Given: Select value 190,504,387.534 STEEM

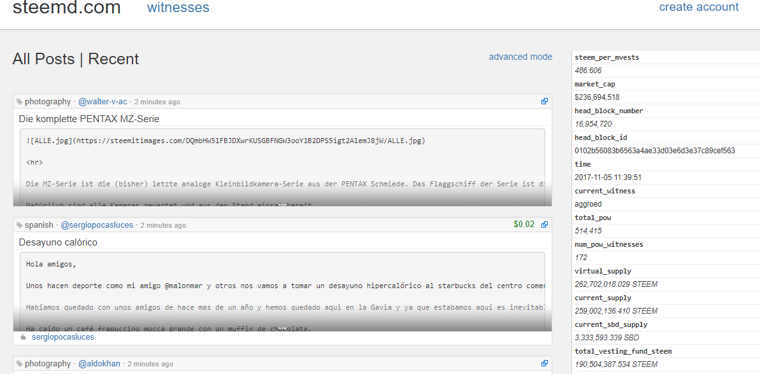Looking at the screenshot, I should coord(616,364).
